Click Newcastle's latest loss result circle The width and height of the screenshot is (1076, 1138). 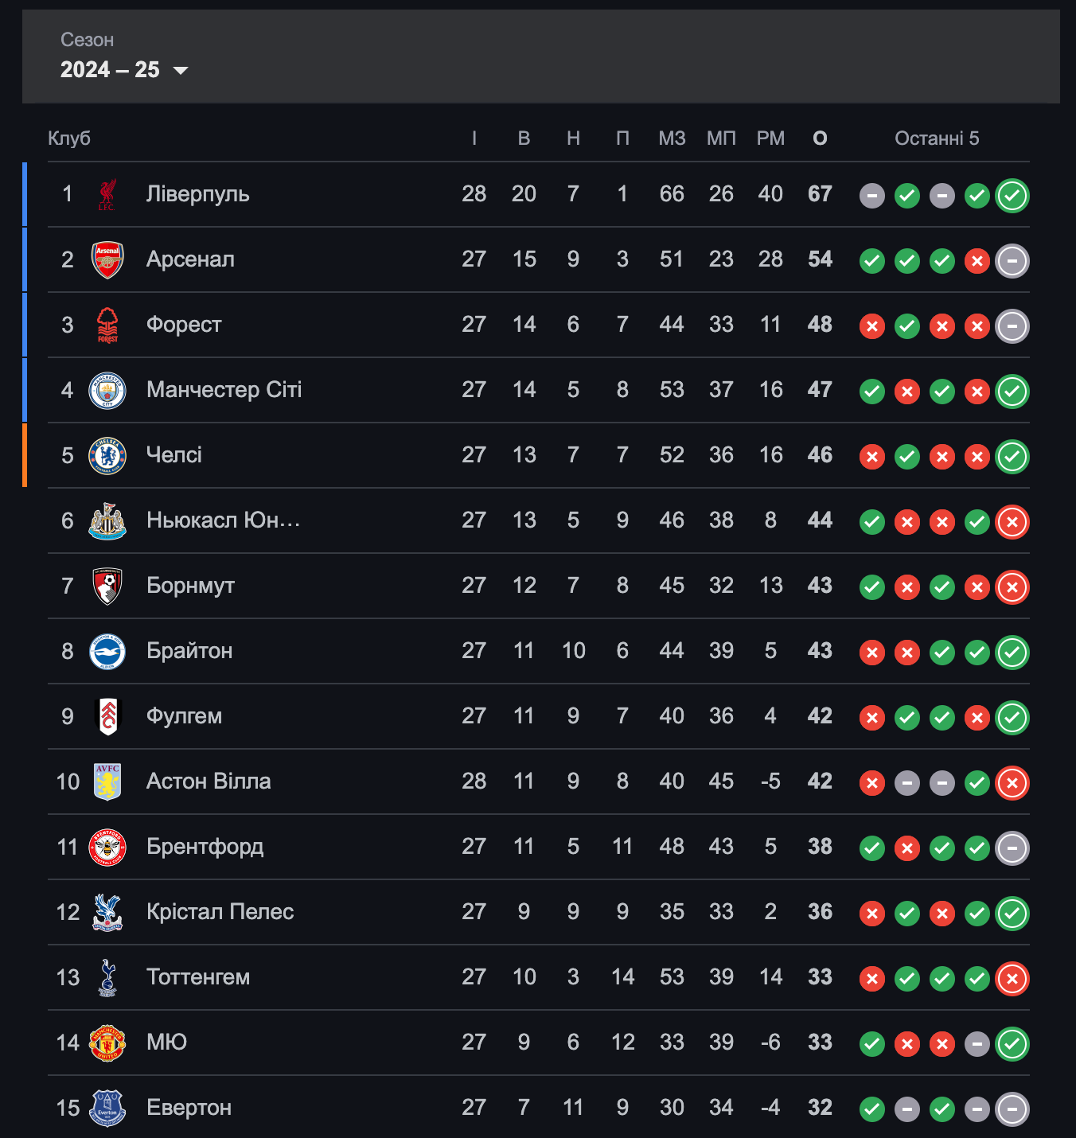1012,522
